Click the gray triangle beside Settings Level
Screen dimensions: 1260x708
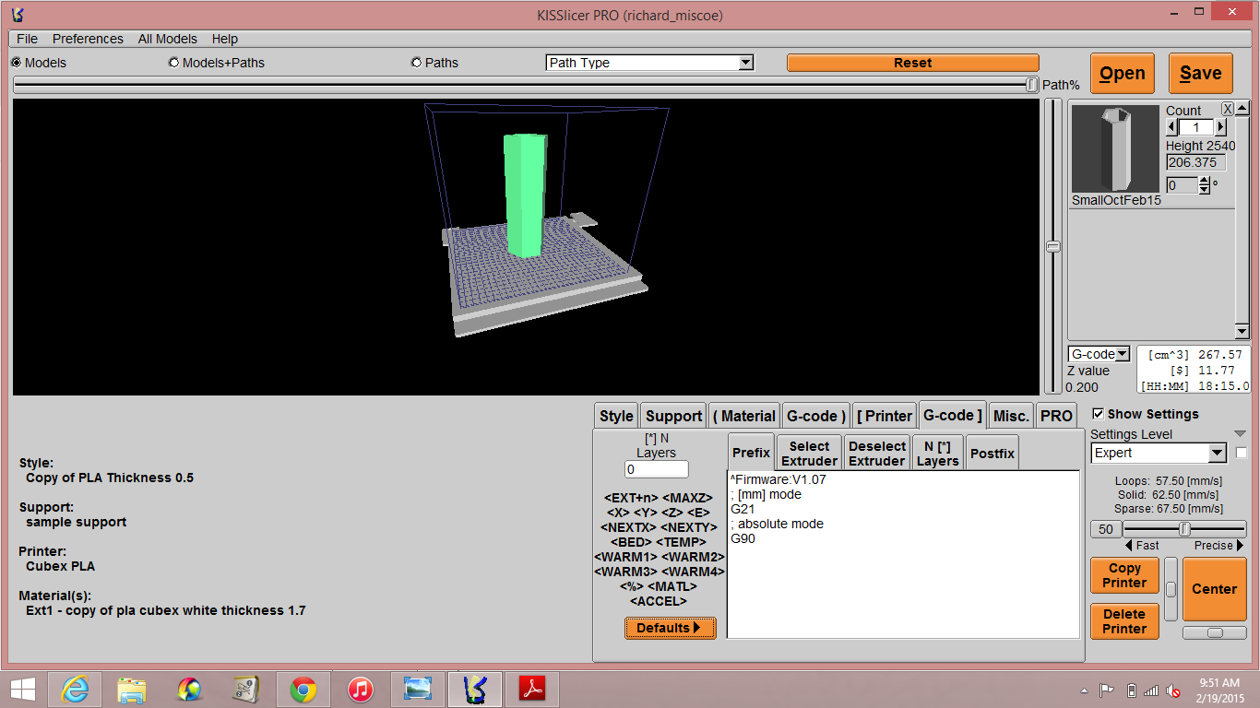click(x=1240, y=434)
